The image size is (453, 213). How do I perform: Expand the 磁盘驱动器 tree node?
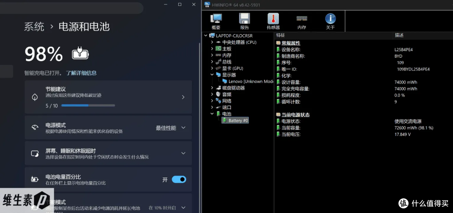pyautogui.click(x=212, y=88)
